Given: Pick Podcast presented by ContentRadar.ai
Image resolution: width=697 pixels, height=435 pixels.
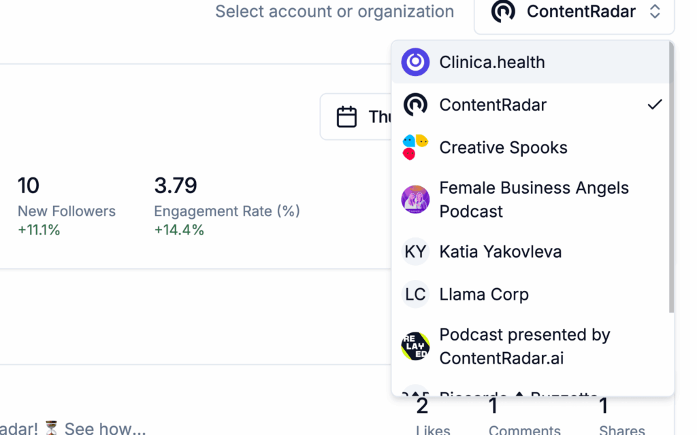Looking at the screenshot, I should tap(524, 347).
